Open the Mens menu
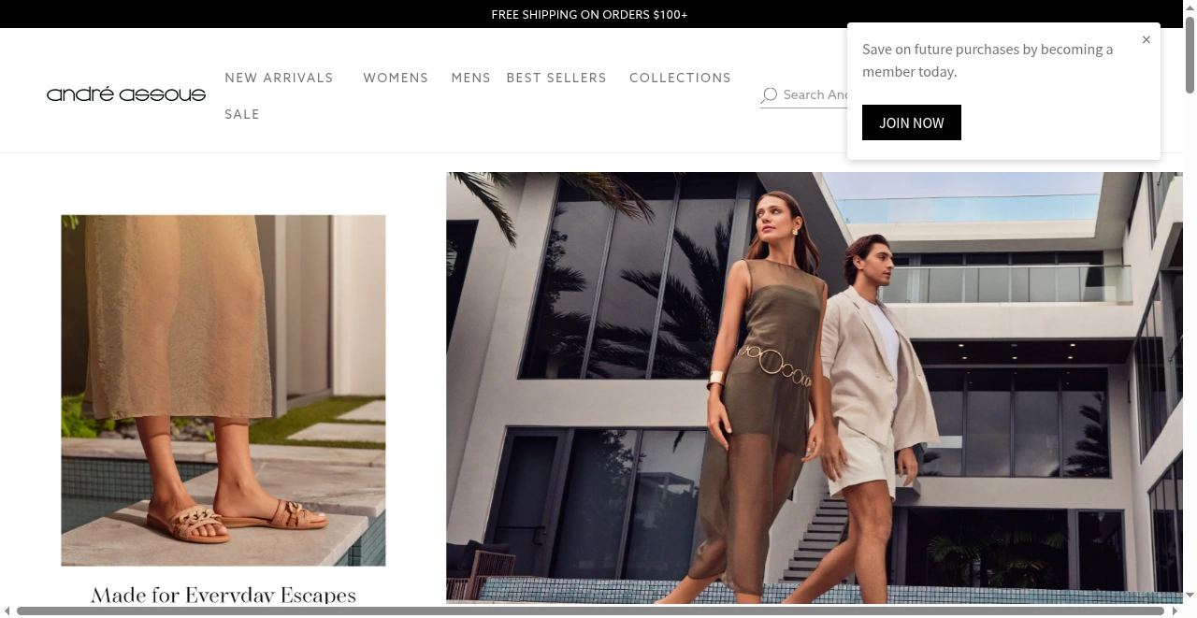 pos(470,78)
